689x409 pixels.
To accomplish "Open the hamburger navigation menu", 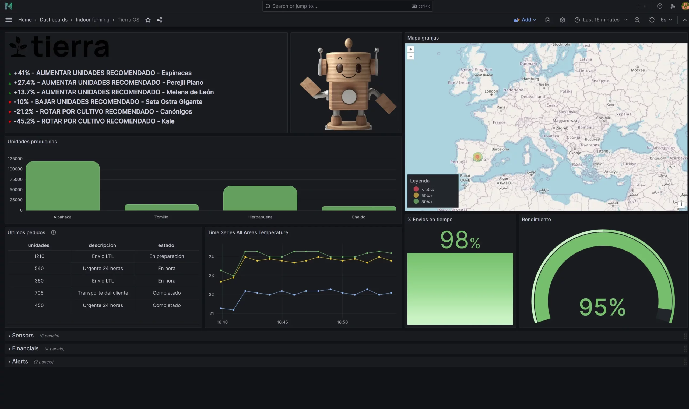I will [x=9, y=20].
